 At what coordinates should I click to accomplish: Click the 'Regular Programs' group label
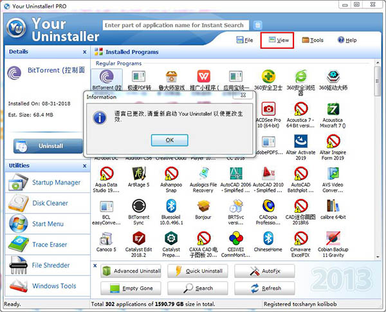[x=118, y=64]
